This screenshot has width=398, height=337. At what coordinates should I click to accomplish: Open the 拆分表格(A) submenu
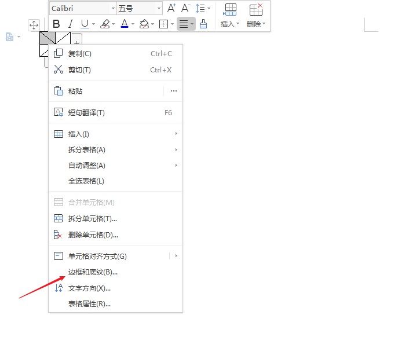tap(115, 150)
